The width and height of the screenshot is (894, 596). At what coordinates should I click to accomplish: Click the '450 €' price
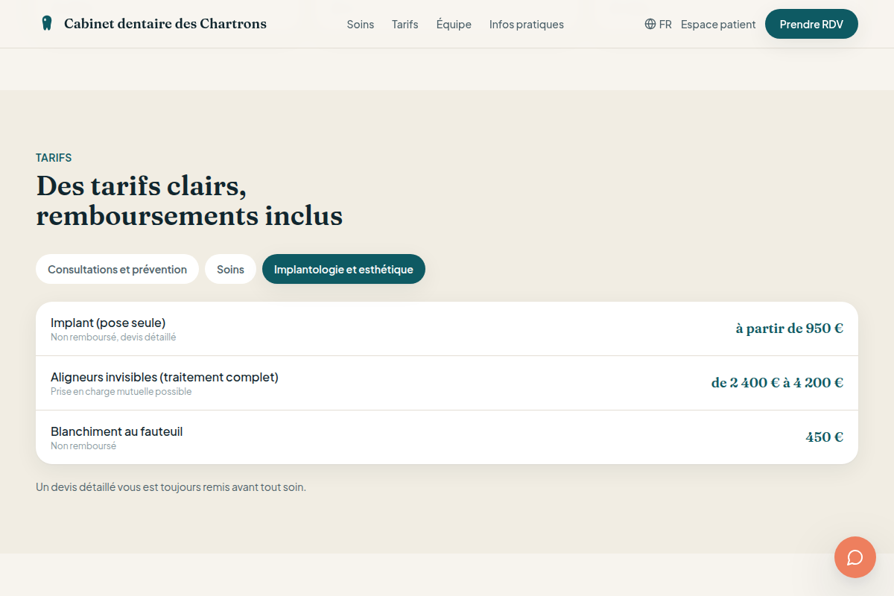(x=824, y=437)
